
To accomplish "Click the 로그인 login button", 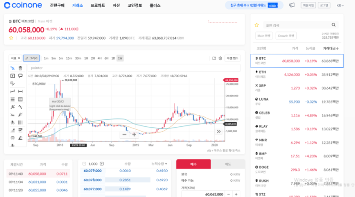I will click(324, 5).
